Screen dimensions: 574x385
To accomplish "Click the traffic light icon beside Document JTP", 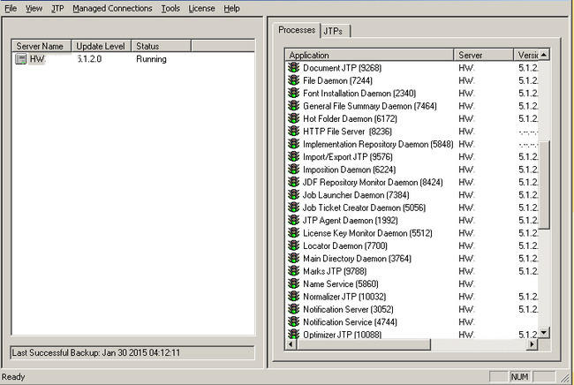I will (293, 68).
